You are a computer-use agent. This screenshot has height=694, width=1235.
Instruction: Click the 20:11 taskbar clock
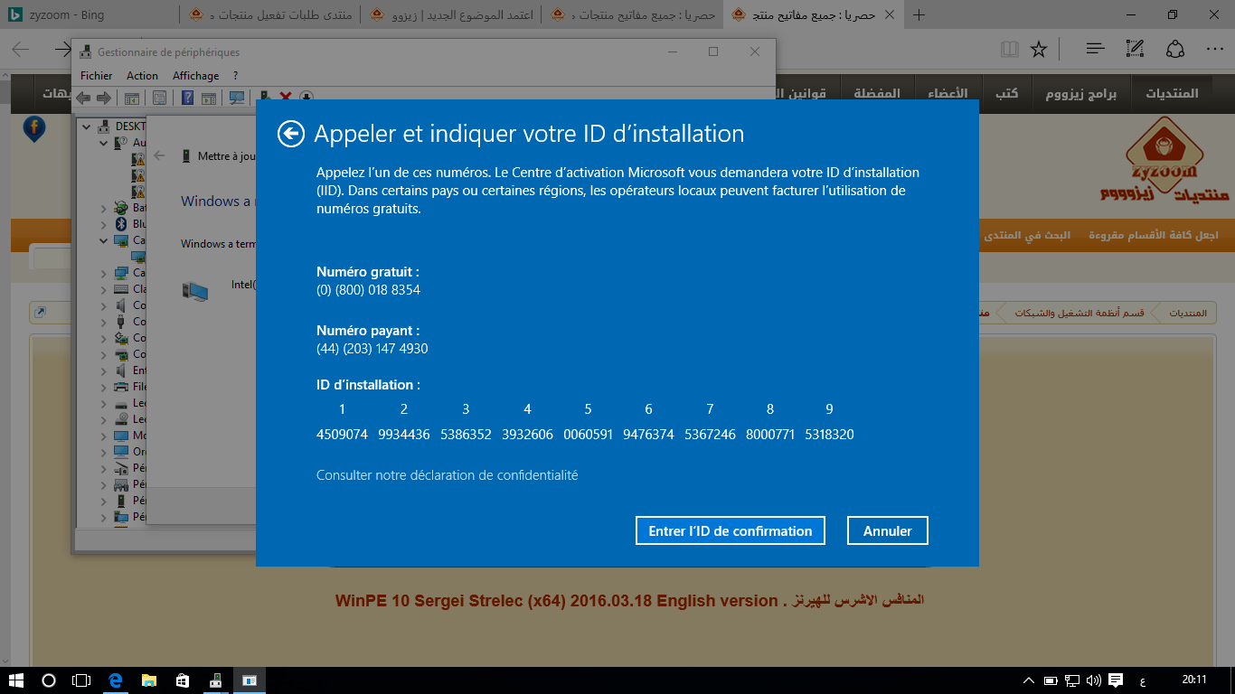coord(1194,680)
